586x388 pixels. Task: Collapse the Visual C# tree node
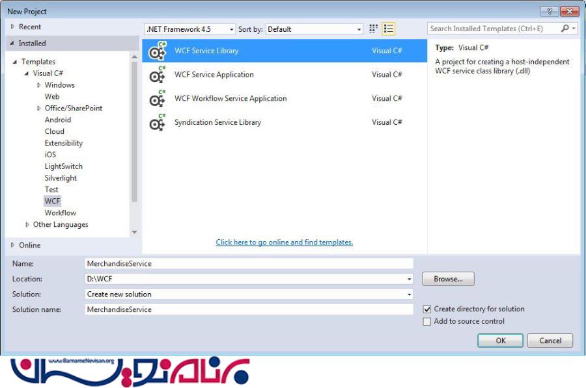click(27, 73)
